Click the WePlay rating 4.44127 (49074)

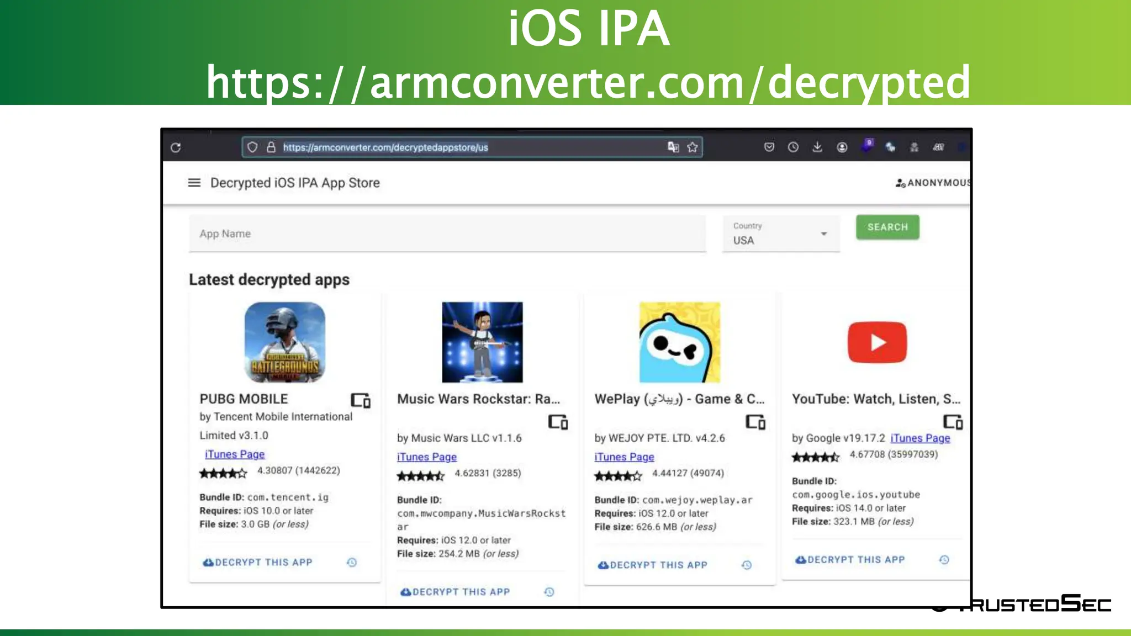(688, 473)
